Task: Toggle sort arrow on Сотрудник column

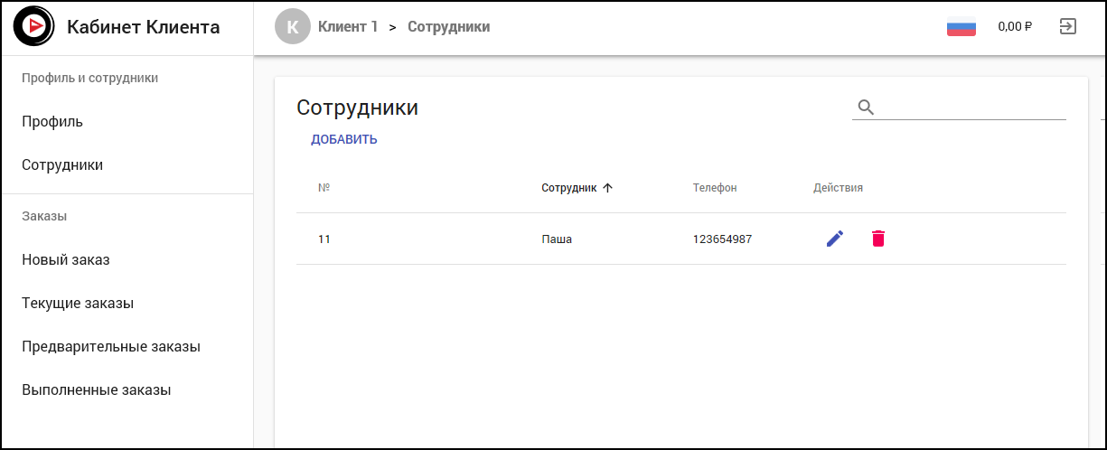Action: pyautogui.click(x=607, y=188)
